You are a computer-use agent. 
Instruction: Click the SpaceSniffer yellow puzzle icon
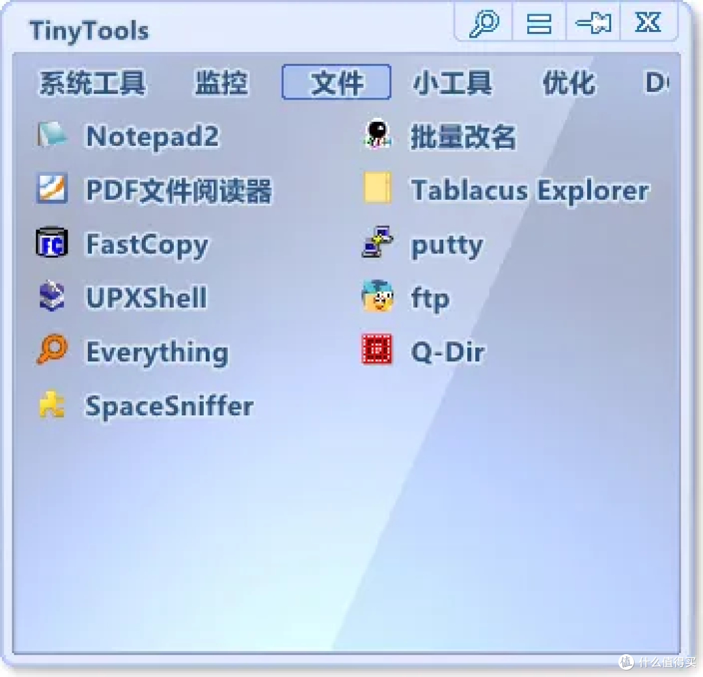(x=52, y=404)
